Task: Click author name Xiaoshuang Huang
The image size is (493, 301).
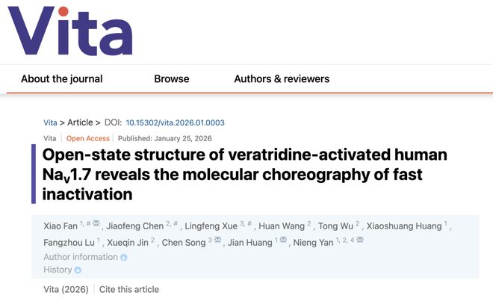Action: [404, 226]
